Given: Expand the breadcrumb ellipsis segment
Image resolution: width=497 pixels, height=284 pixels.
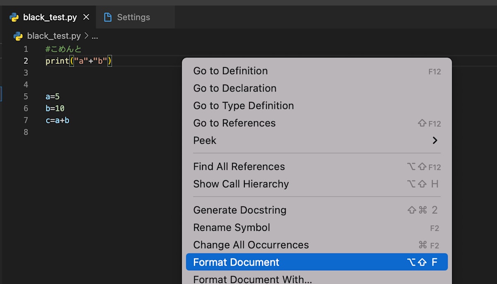Looking at the screenshot, I should pos(94,36).
